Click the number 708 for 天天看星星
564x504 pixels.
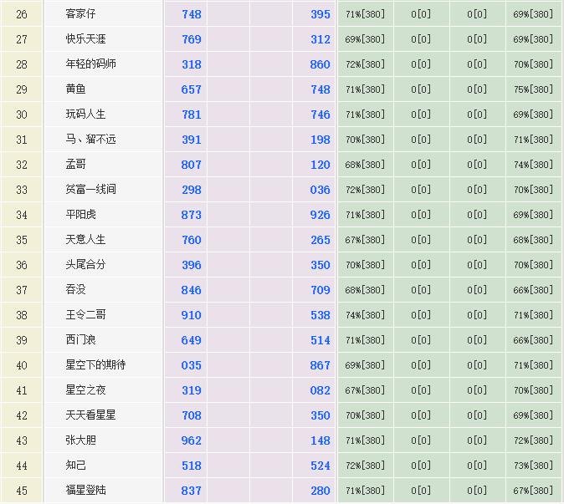coord(191,415)
